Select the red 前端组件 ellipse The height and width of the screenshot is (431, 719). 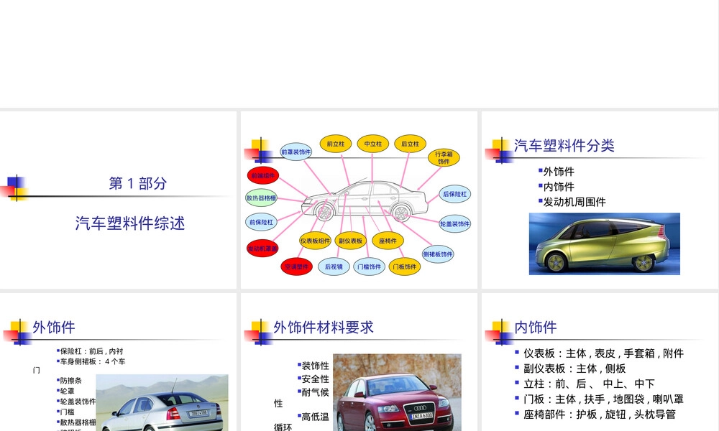262,175
